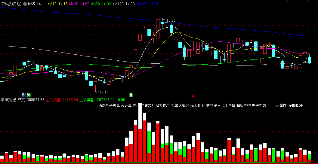This screenshot has height=164, width=318.
Task: Click the 16.35 high price label
Action: (x=171, y=20)
